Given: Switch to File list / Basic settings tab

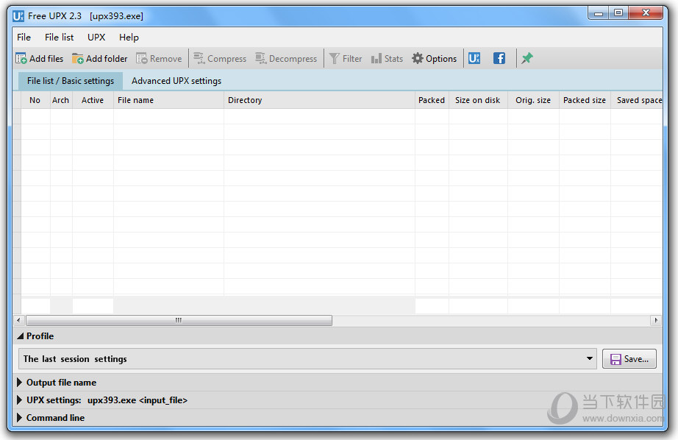Looking at the screenshot, I should pyautogui.click(x=71, y=81).
